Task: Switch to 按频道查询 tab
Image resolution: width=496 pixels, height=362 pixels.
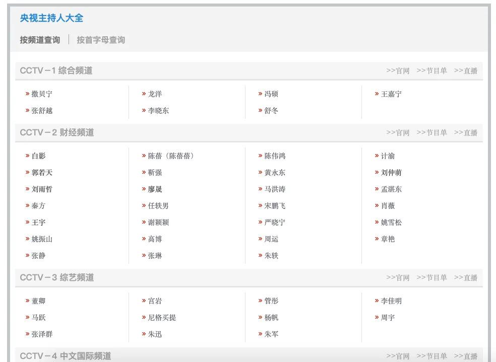Action: pyautogui.click(x=40, y=40)
